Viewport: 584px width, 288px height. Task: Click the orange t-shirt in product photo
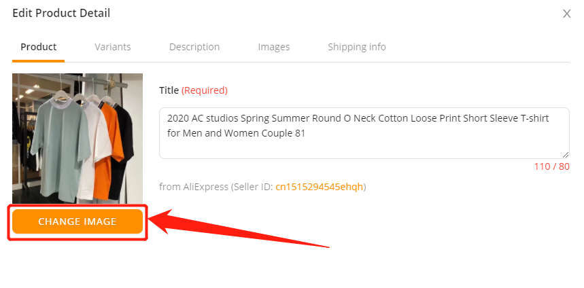110,149
